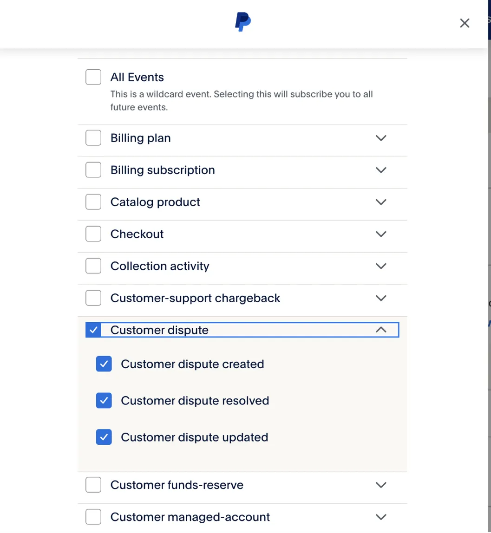Expand the Customer funds-reserve chevron
This screenshot has height=533, width=491.
381,485
